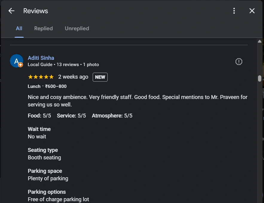Click the Lunch ₹600–800 price detail
The image size is (264, 203).
(x=47, y=86)
